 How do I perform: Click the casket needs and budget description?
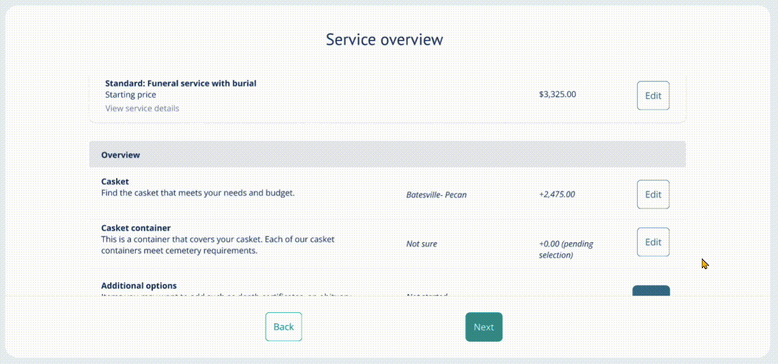tap(198, 193)
